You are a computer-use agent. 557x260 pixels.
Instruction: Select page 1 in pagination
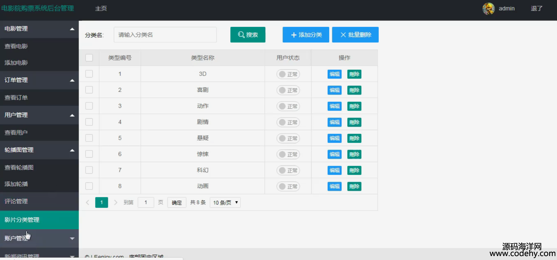(102, 203)
